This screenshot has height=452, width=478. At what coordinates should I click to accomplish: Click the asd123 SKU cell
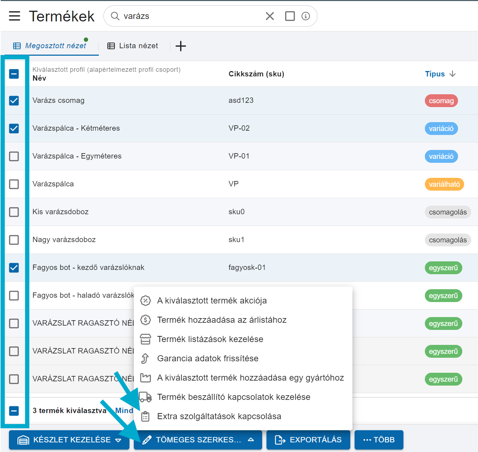click(241, 100)
